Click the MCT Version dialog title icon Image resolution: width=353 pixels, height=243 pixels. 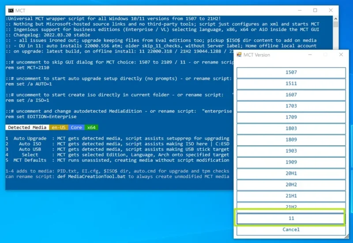coord(239,55)
